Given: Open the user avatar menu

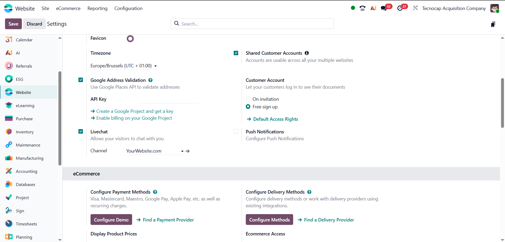Looking at the screenshot, I should coord(494,8).
